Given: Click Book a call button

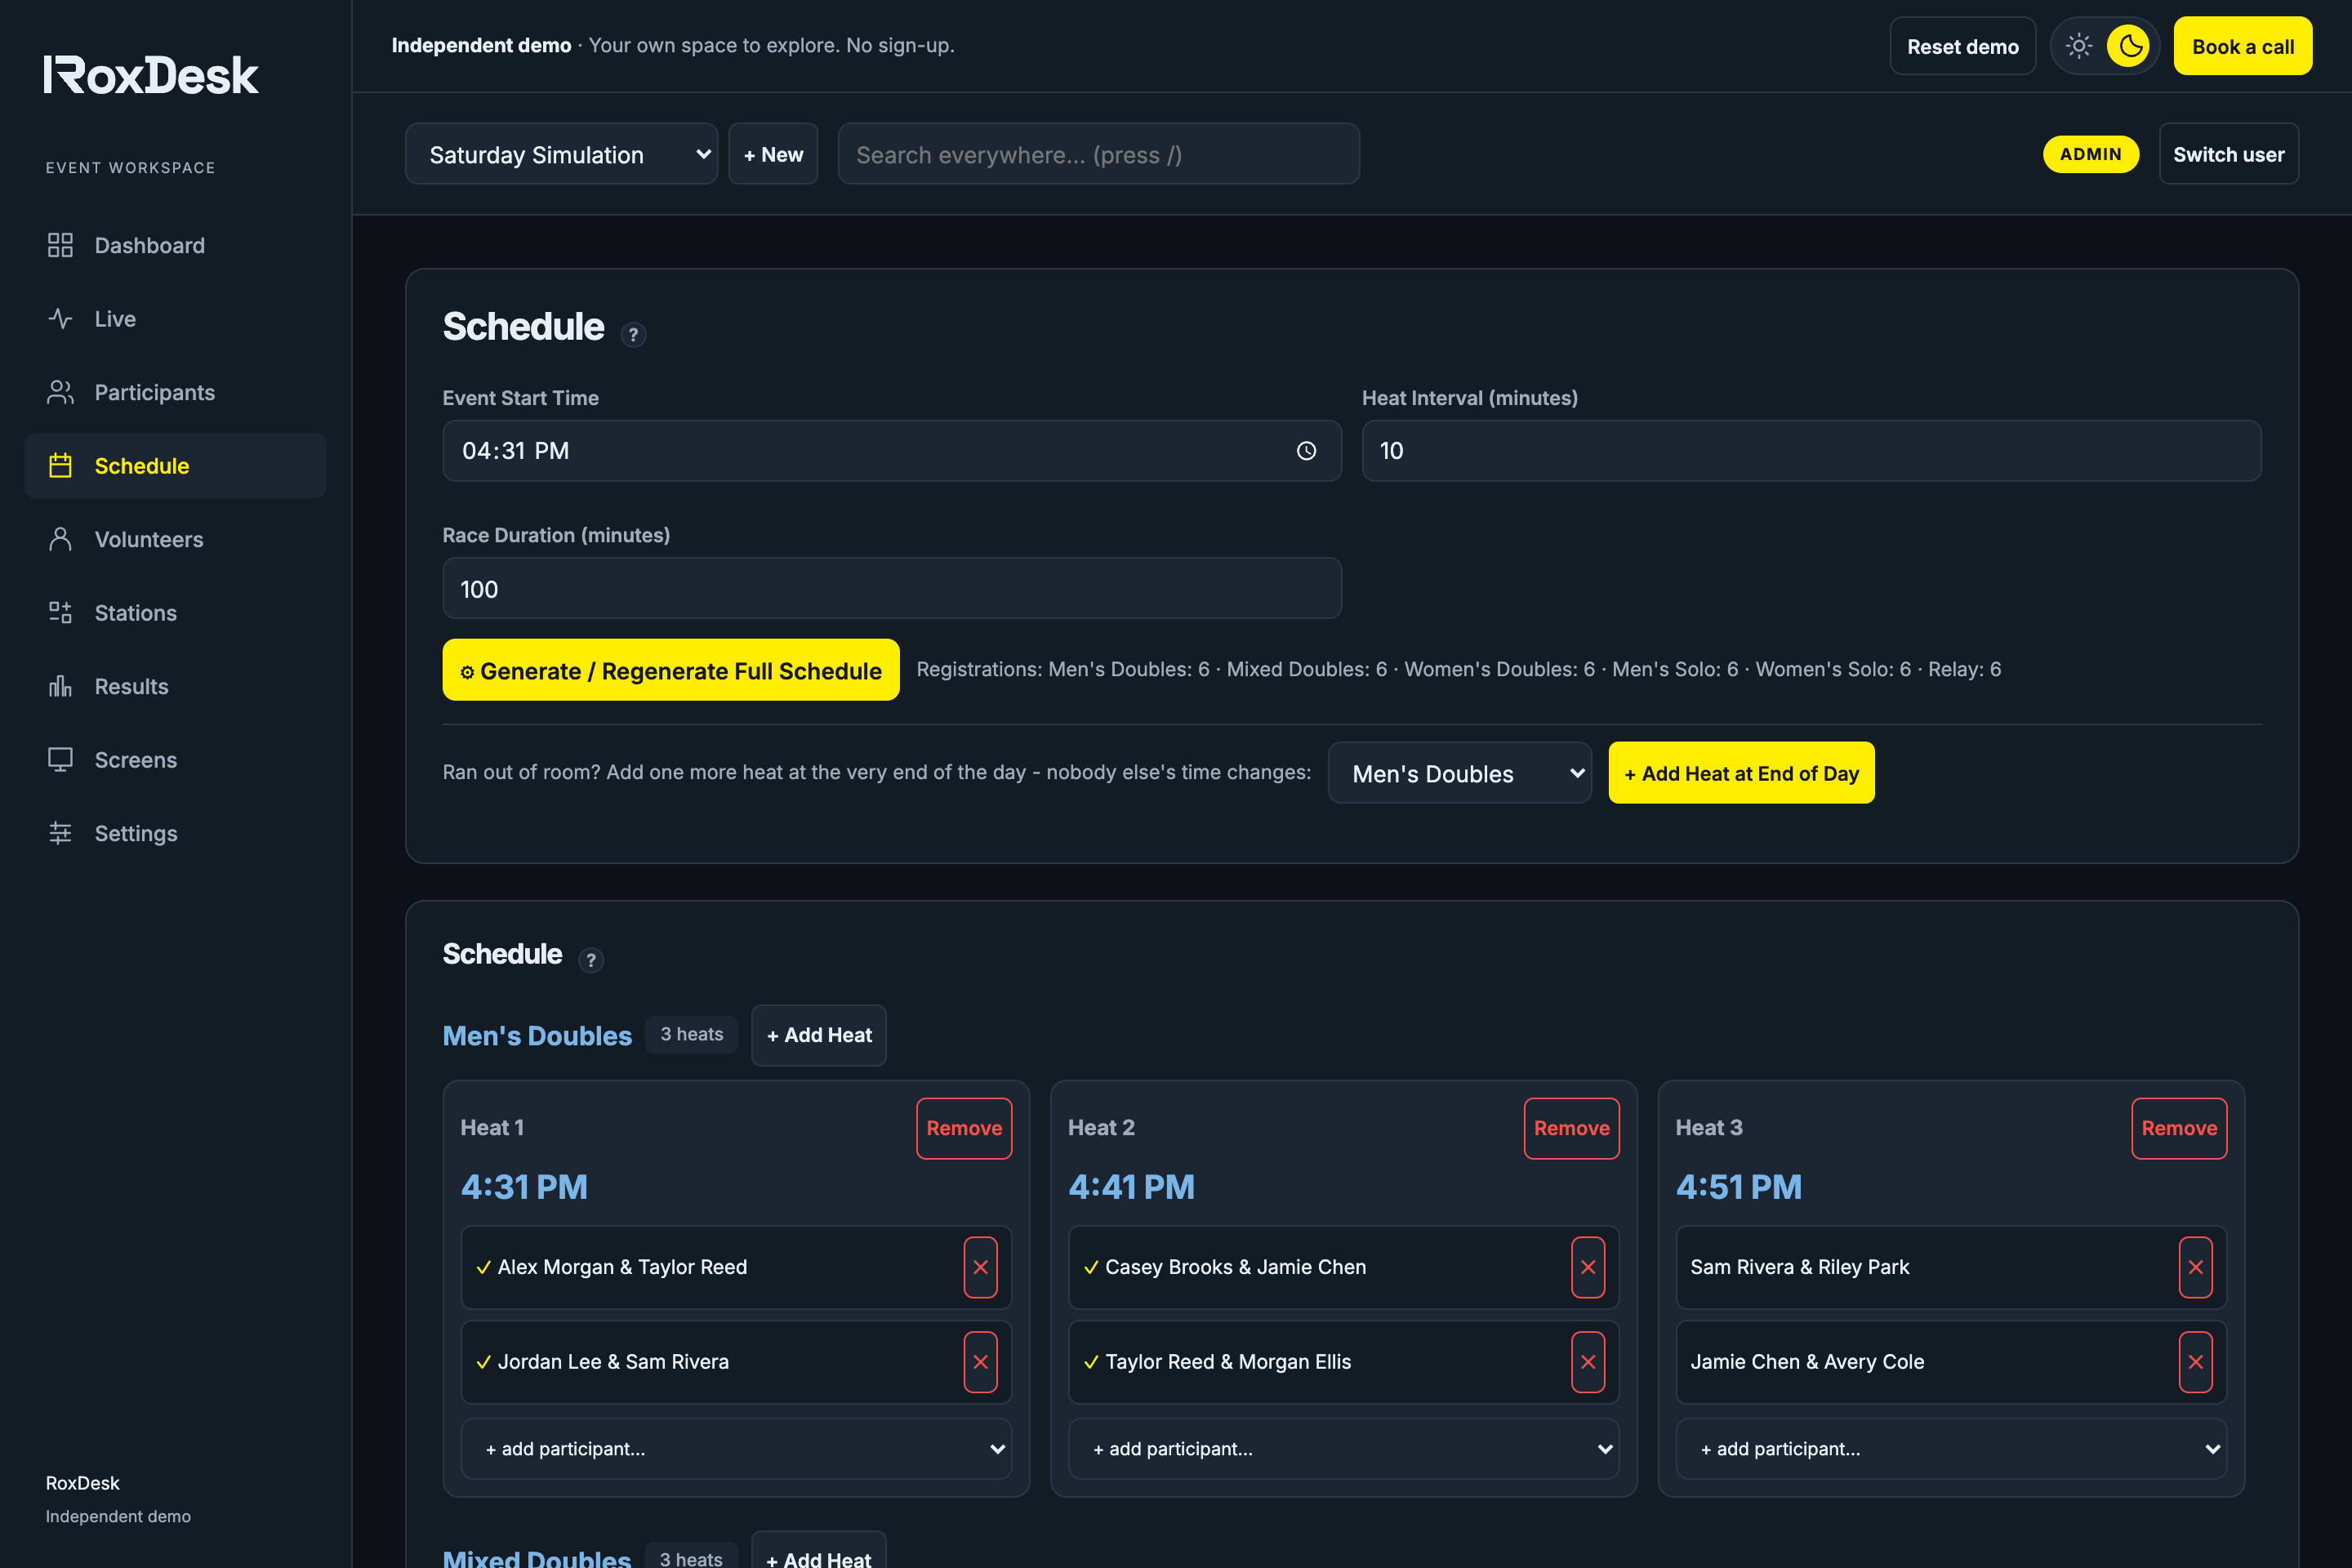Looking at the screenshot, I should click(x=2243, y=46).
